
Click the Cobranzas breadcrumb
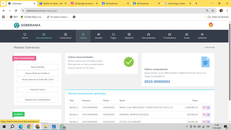click(209, 47)
